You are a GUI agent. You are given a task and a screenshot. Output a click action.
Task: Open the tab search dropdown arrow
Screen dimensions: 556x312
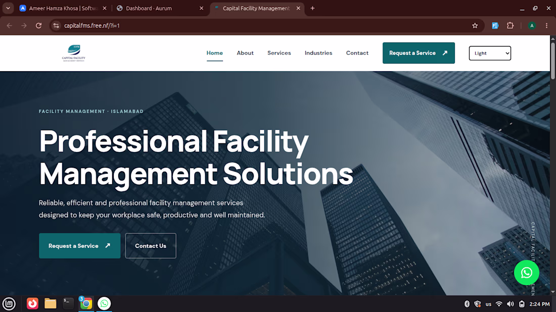[8, 8]
